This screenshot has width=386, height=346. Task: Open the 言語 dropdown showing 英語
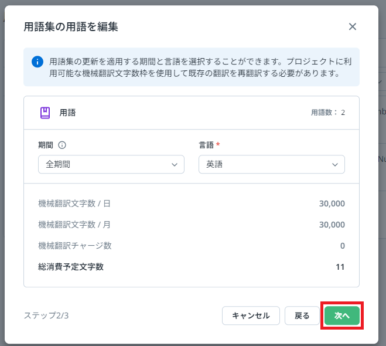(271, 165)
